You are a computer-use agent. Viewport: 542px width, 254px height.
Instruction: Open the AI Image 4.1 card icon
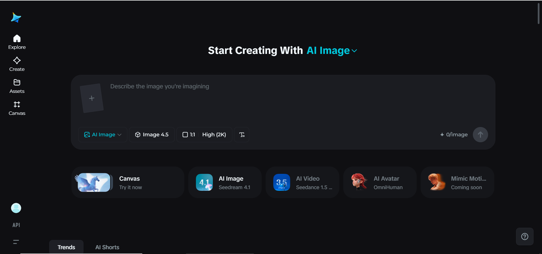tap(204, 182)
